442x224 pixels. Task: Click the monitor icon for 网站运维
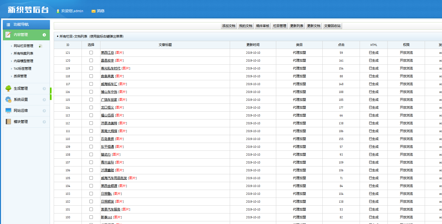[8, 111]
